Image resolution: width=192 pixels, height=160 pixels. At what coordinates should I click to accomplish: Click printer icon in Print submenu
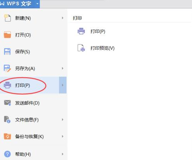point(81,31)
